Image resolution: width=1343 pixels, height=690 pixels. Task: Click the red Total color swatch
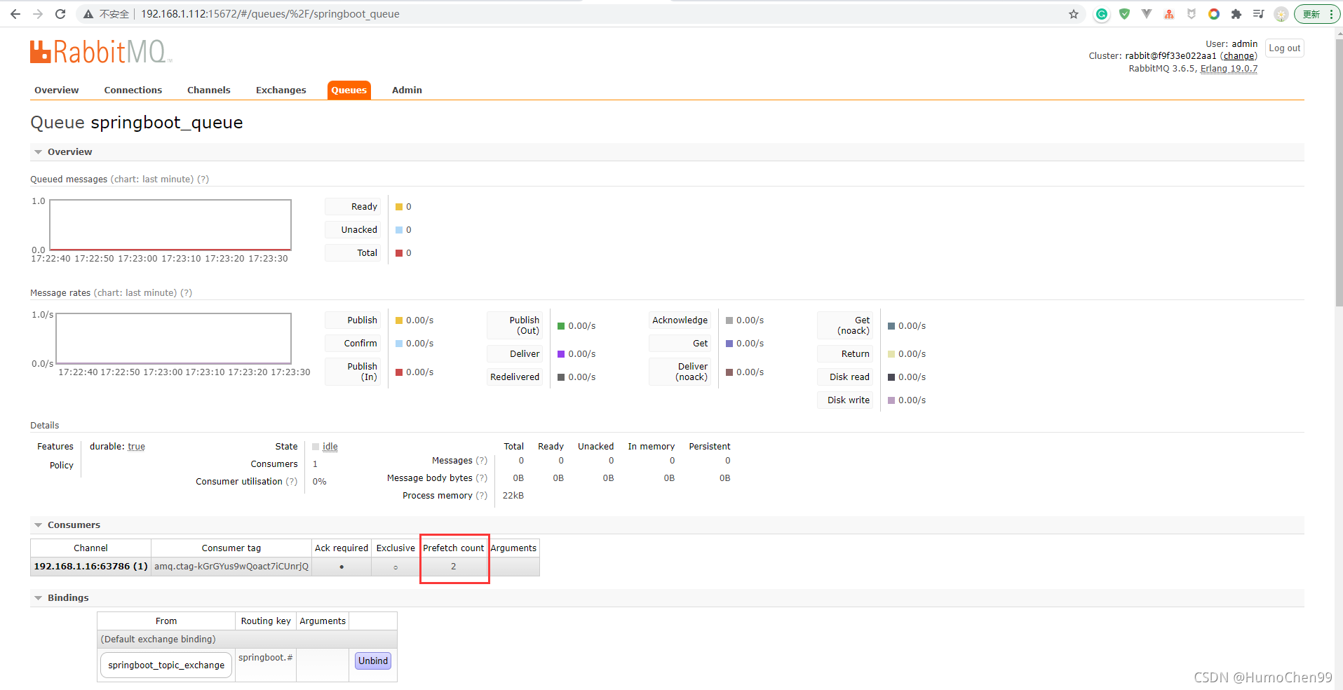pos(399,253)
